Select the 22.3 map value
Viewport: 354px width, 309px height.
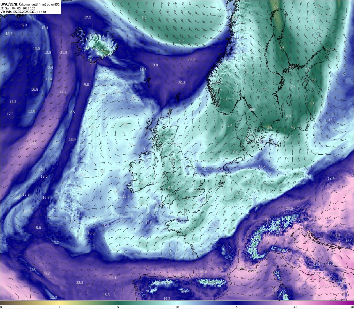80,283
